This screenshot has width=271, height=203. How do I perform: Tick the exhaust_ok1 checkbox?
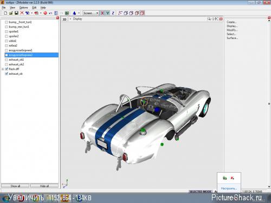7,60
